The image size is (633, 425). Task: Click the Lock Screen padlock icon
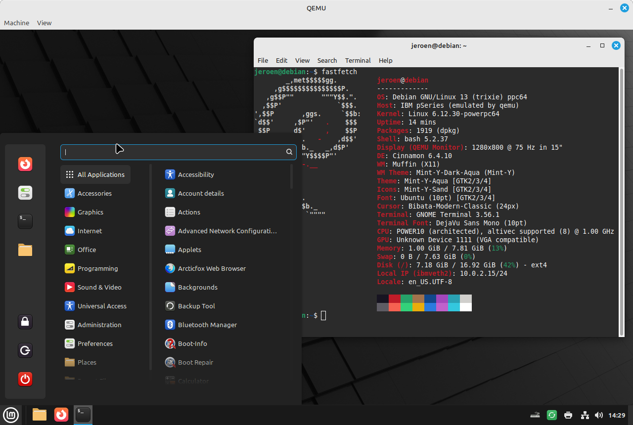point(25,322)
